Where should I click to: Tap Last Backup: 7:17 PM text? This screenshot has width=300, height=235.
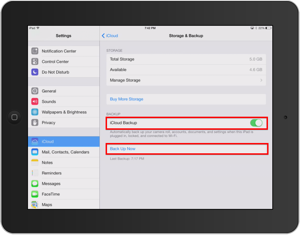tap(127, 159)
